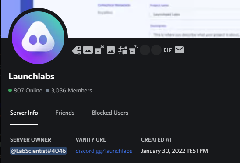Click the envelope invite badge icon
This screenshot has height=163, width=240.
pos(179,50)
